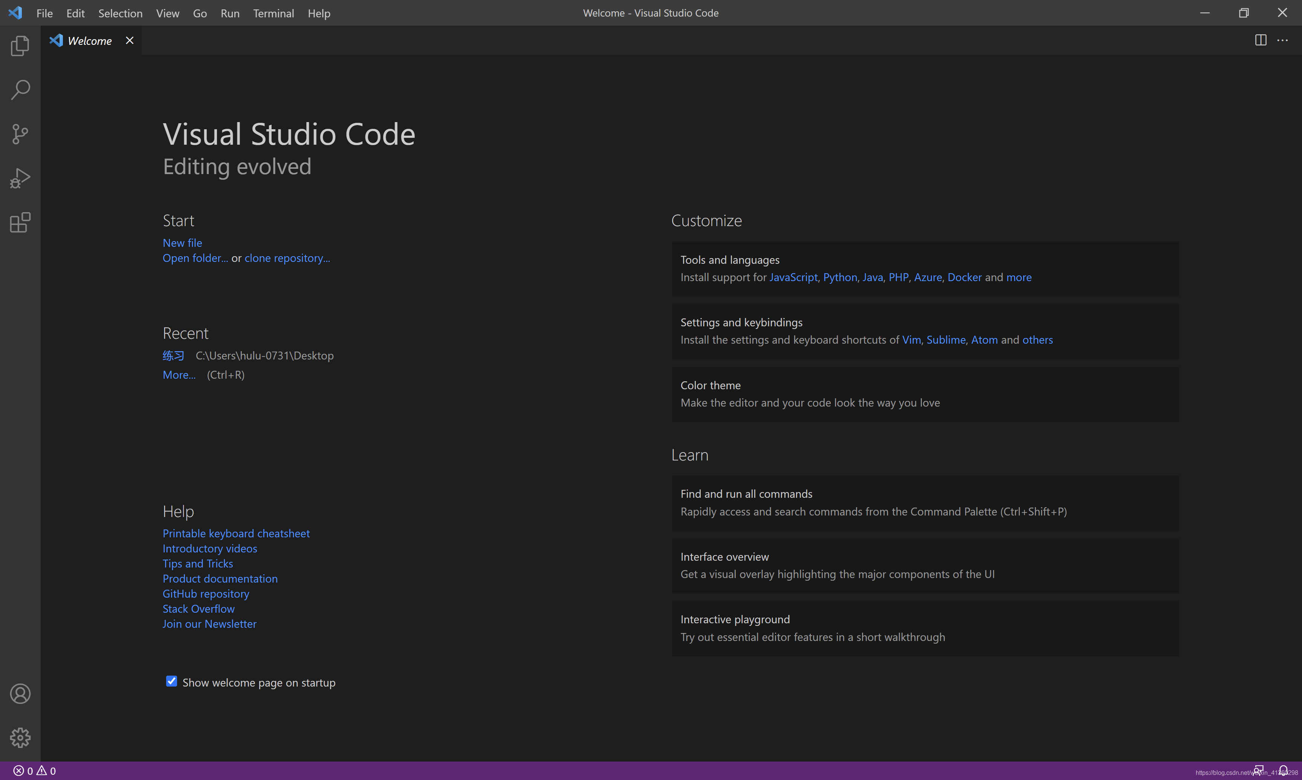
Task: Open the Manage gear icon
Action: click(20, 737)
